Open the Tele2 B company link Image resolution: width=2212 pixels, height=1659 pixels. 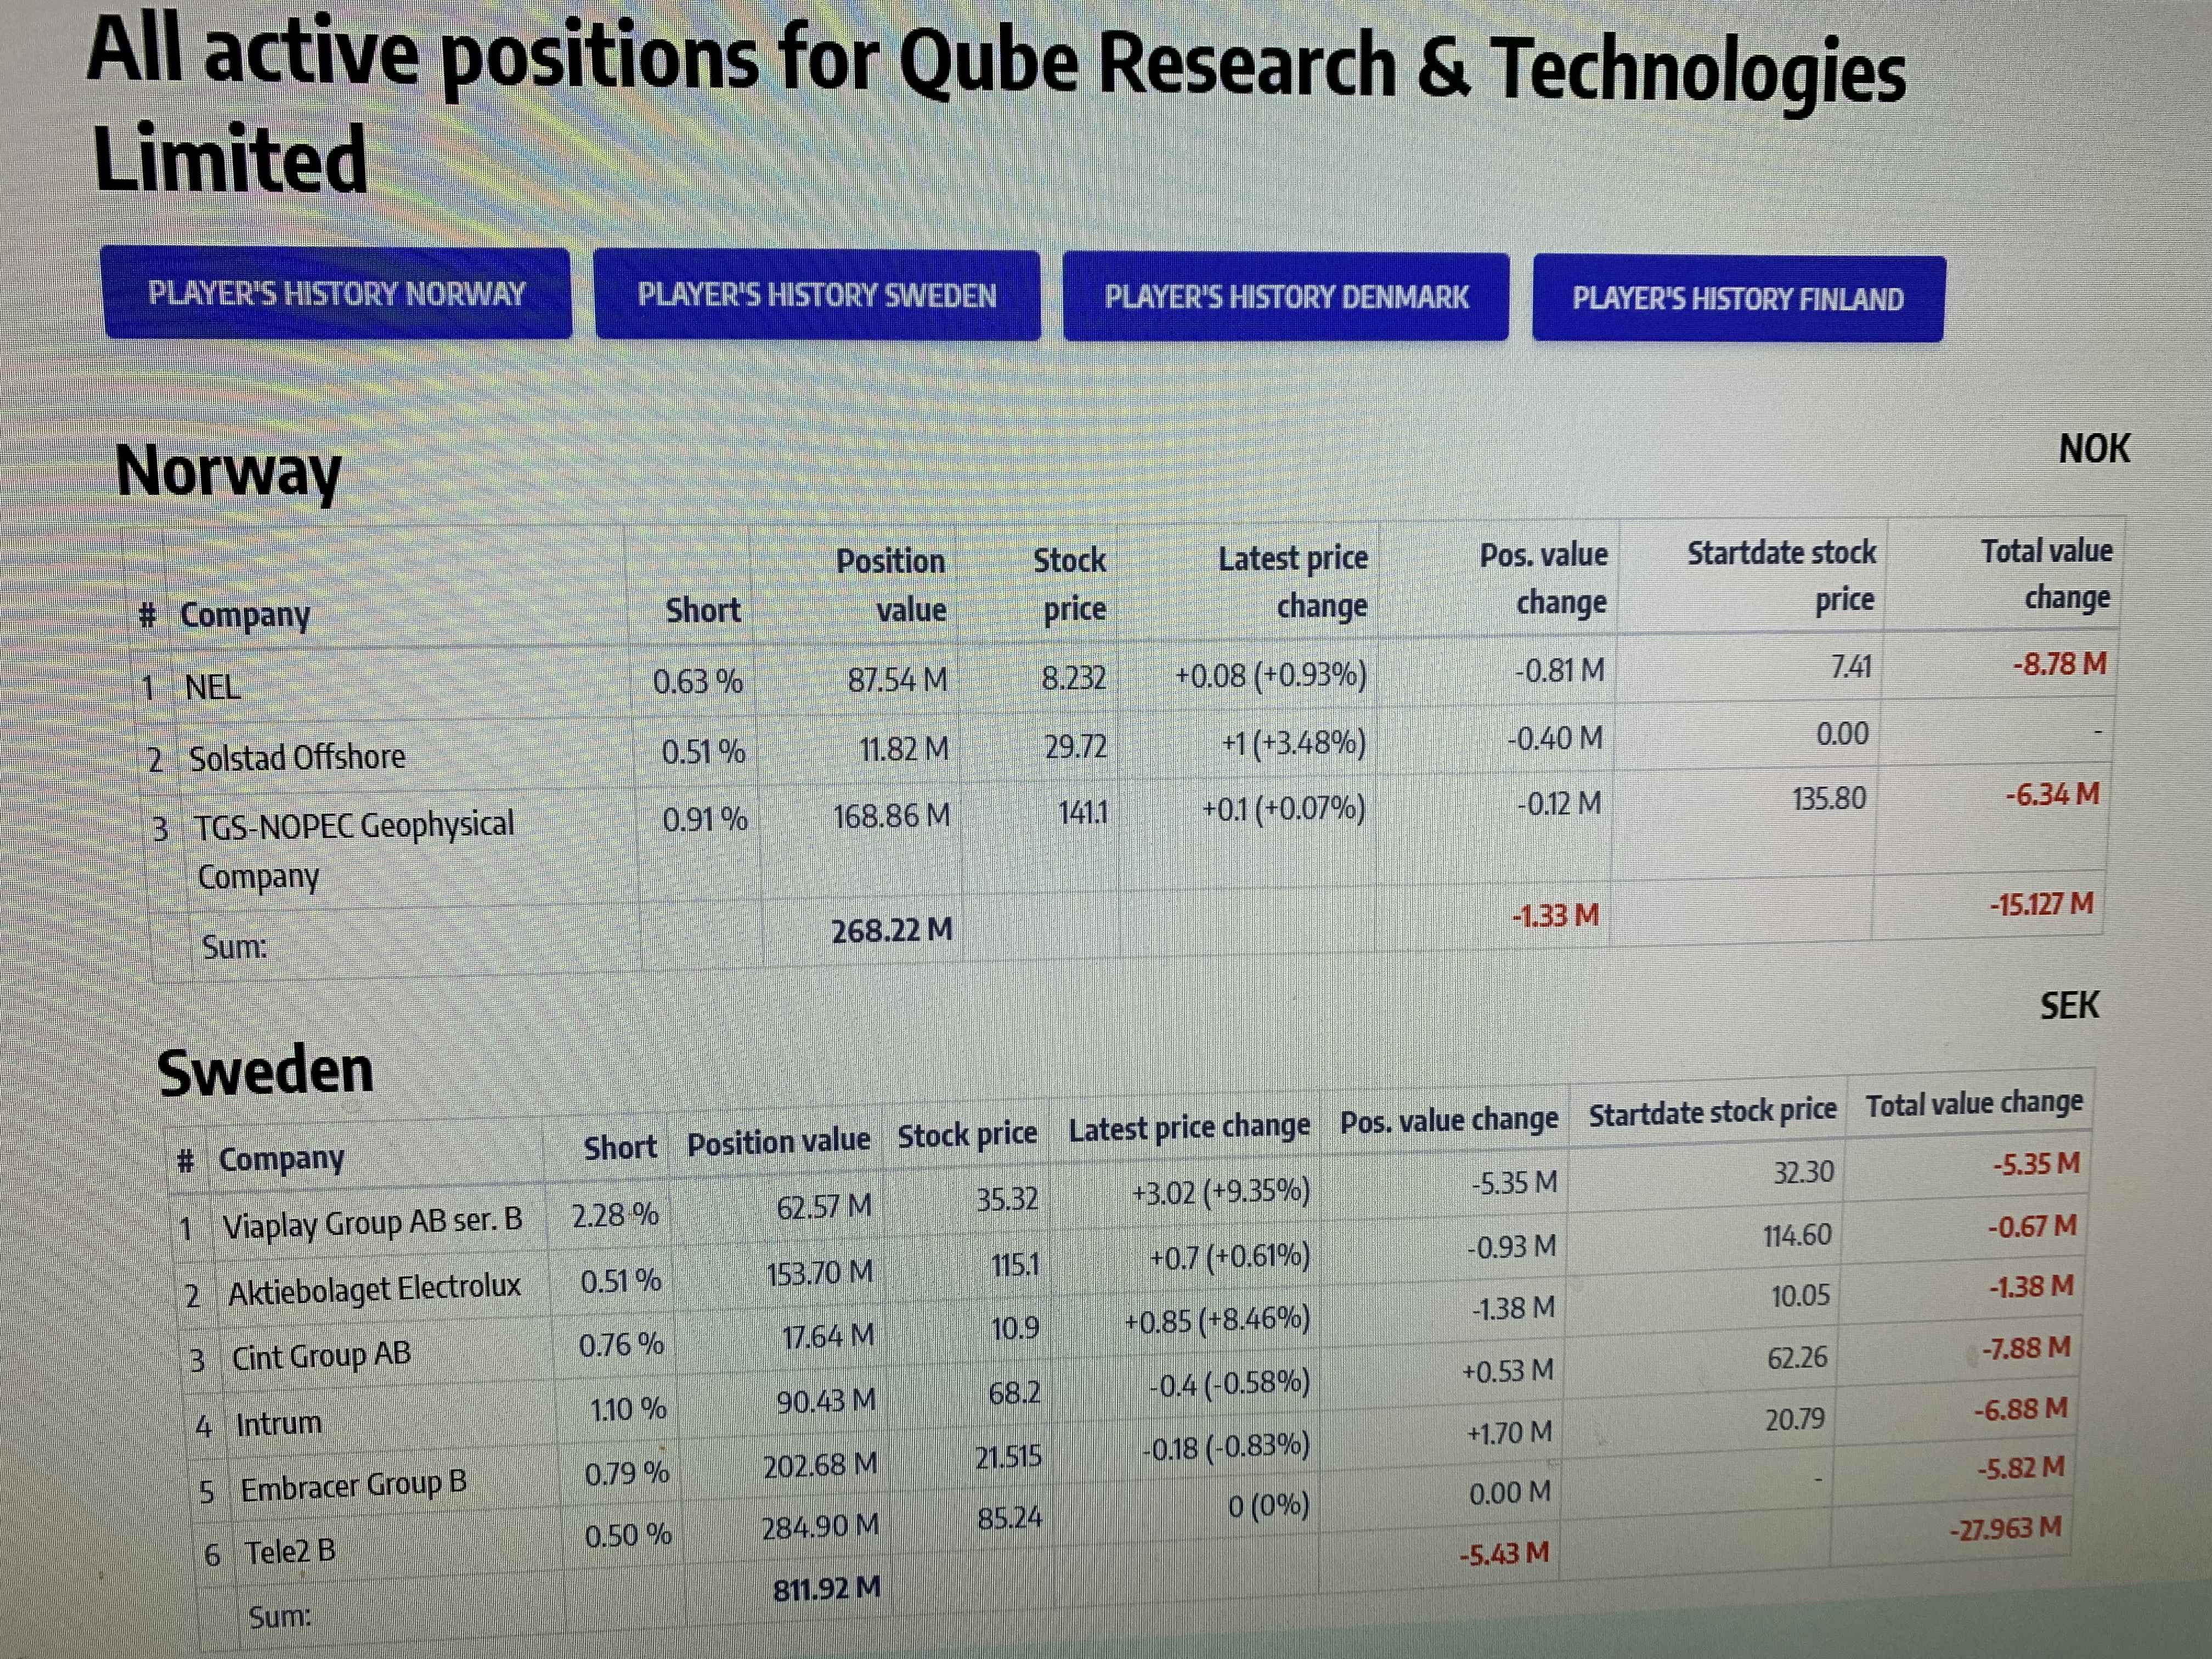pos(290,1552)
